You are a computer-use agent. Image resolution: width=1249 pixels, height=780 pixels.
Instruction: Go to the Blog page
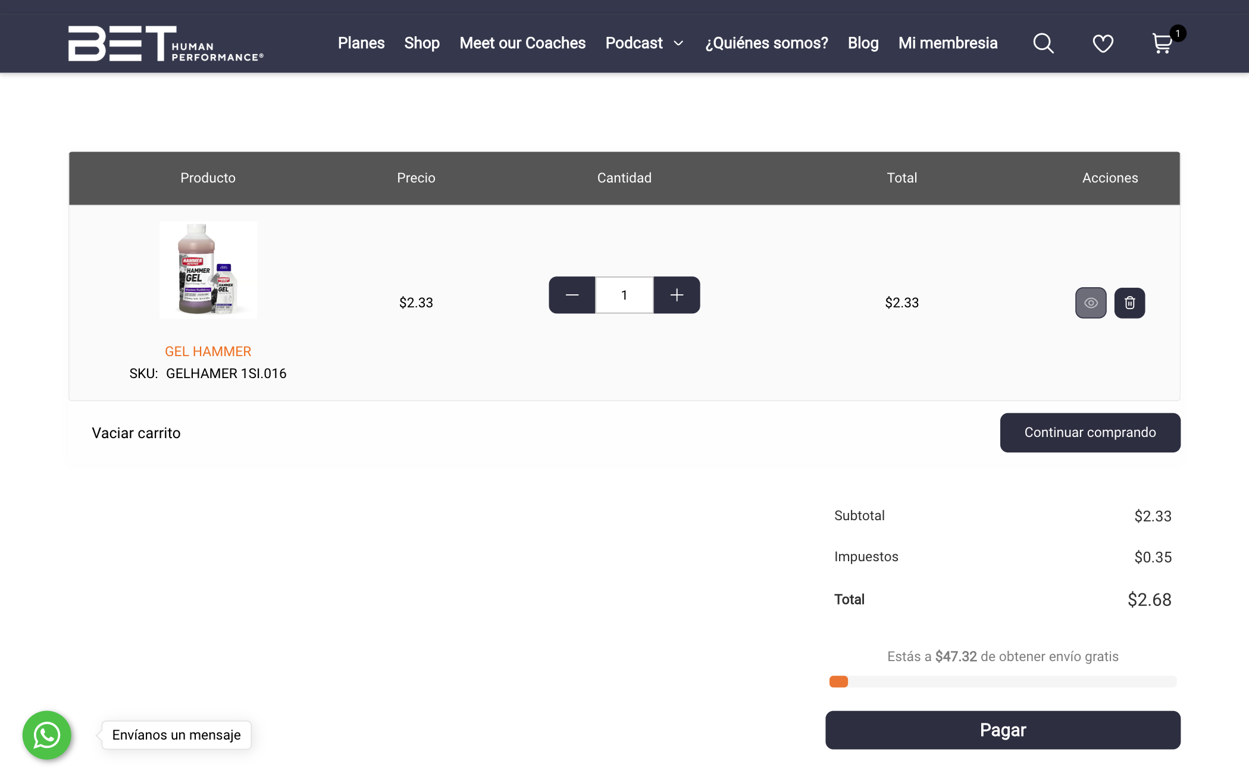pyautogui.click(x=863, y=43)
